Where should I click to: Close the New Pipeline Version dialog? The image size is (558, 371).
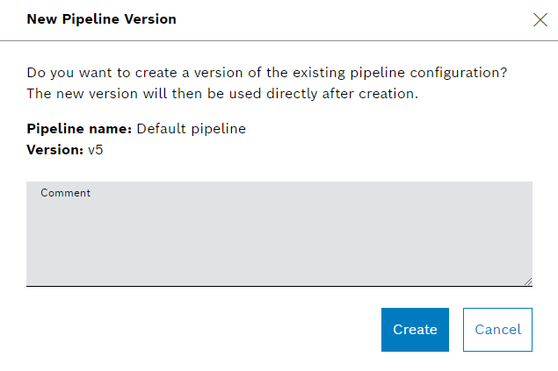click(540, 19)
